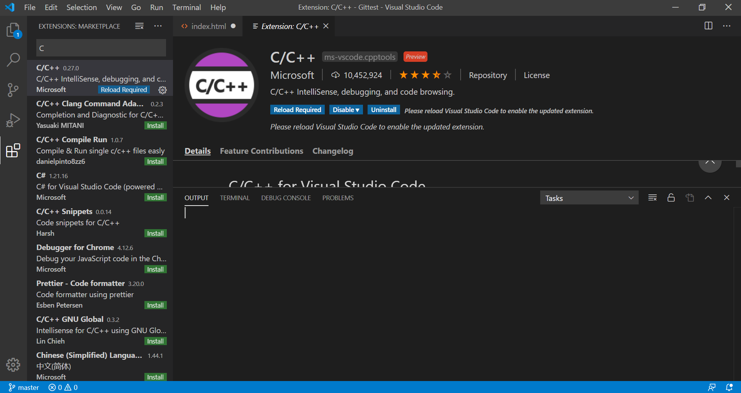The width and height of the screenshot is (741, 393).
Task: Open the Repository link
Action: (488, 75)
